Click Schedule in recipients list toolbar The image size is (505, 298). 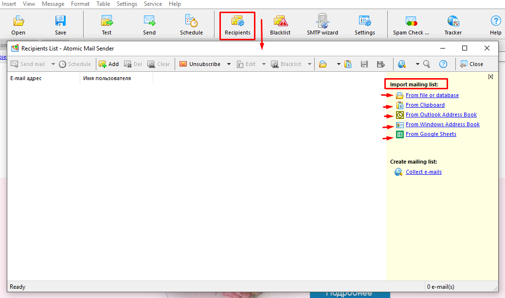(x=75, y=64)
